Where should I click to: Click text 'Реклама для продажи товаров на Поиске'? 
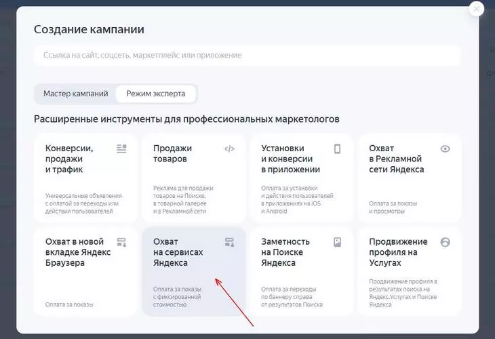click(x=183, y=200)
